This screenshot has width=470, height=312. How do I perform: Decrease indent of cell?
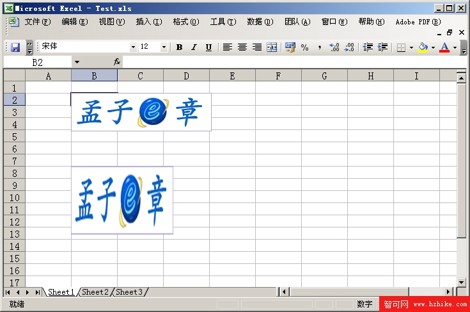368,47
